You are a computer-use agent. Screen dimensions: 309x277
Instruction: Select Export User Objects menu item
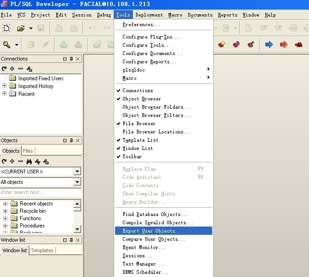tap(164, 231)
